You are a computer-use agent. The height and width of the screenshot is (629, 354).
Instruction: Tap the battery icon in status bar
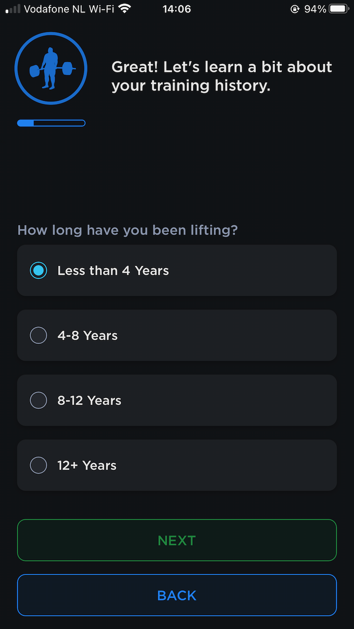pyautogui.click(x=339, y=9)
